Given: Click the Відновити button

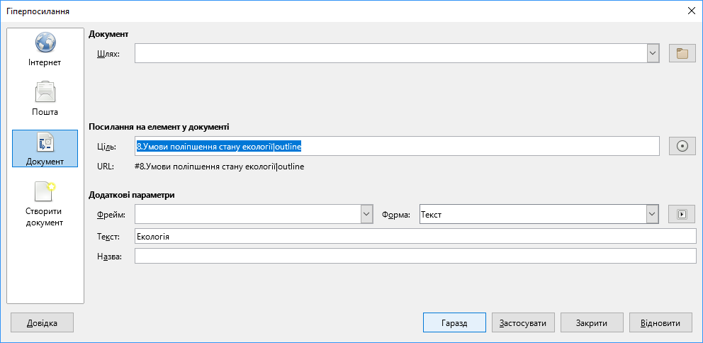Looking at the screenshot, I should [660, 323].
